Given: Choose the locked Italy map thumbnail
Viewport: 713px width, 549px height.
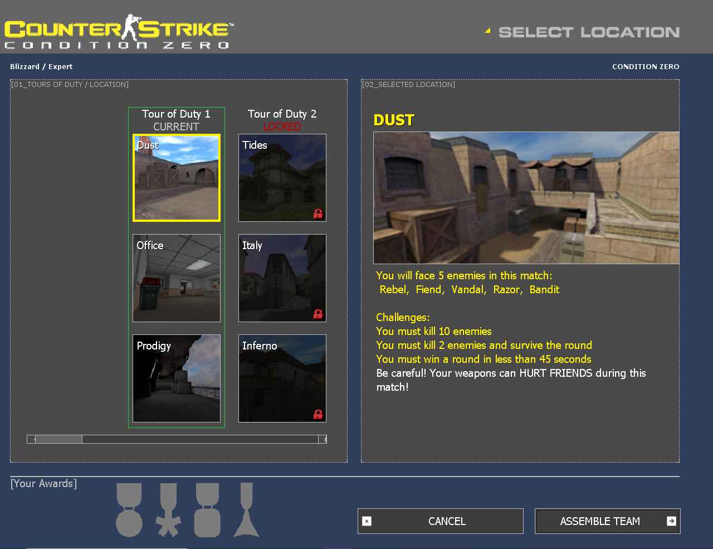Looking at the screenshot, I should (282, 278).
